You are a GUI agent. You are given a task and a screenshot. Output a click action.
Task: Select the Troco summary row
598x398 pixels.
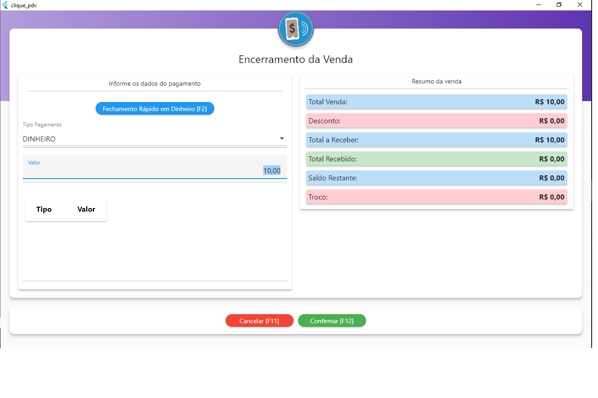[x=436, y=197]
